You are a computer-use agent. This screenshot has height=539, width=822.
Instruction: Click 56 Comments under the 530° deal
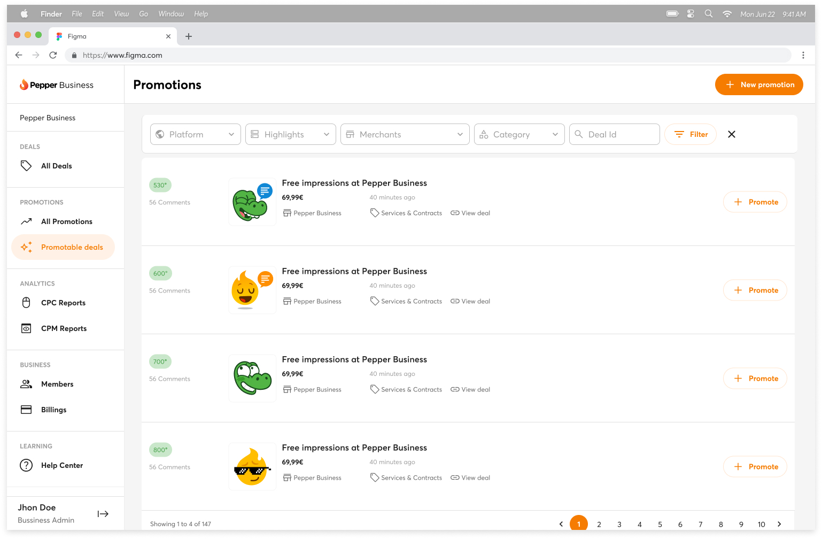pos(169,202)
